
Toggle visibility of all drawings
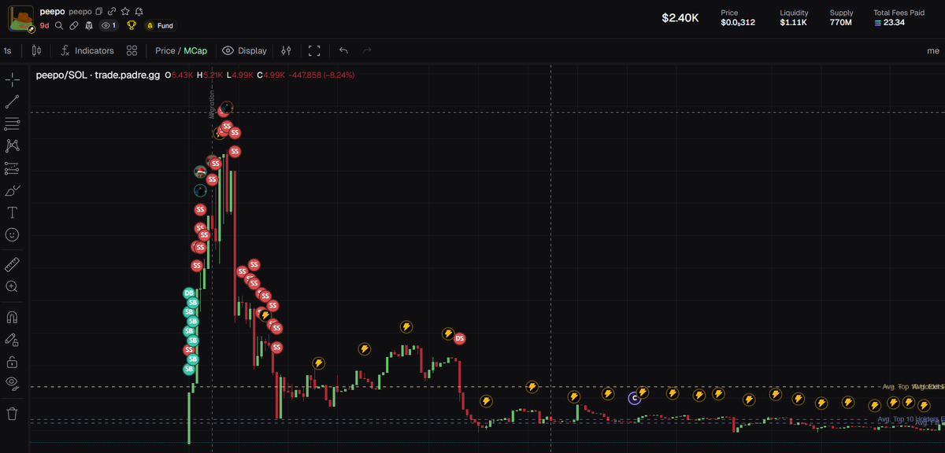[13, 384]
